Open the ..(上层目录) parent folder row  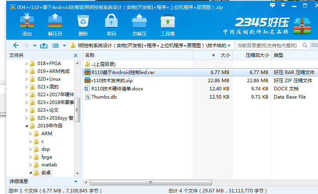(200, 64)
